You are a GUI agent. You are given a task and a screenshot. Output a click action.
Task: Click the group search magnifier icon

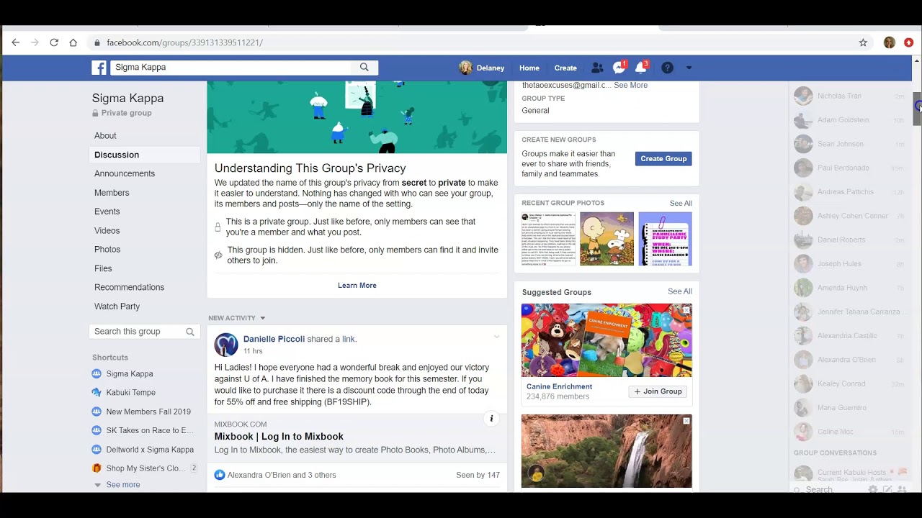click(x=190, y=332)
